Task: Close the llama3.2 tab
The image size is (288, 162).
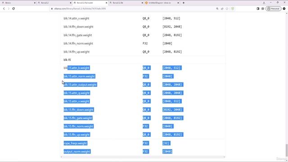Action: point(71,3)
